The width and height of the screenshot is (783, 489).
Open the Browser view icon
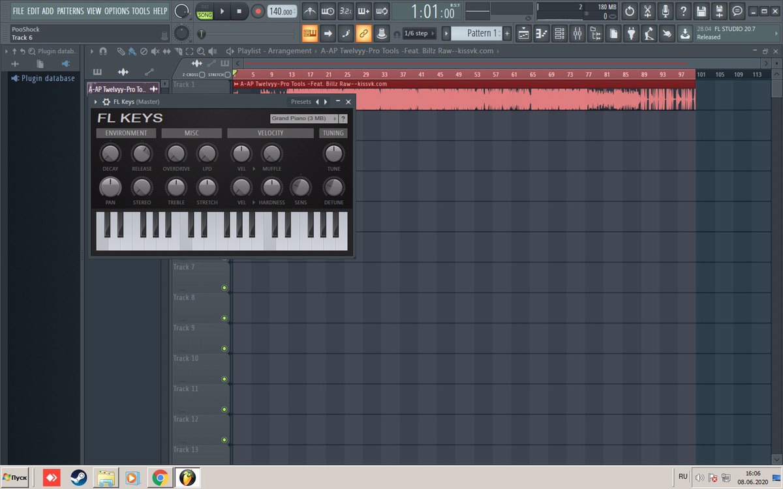coord(595,33)
